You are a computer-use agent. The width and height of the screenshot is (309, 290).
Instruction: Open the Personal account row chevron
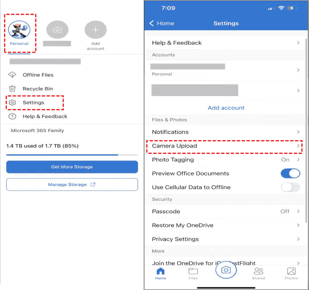[x=298, y=70]
